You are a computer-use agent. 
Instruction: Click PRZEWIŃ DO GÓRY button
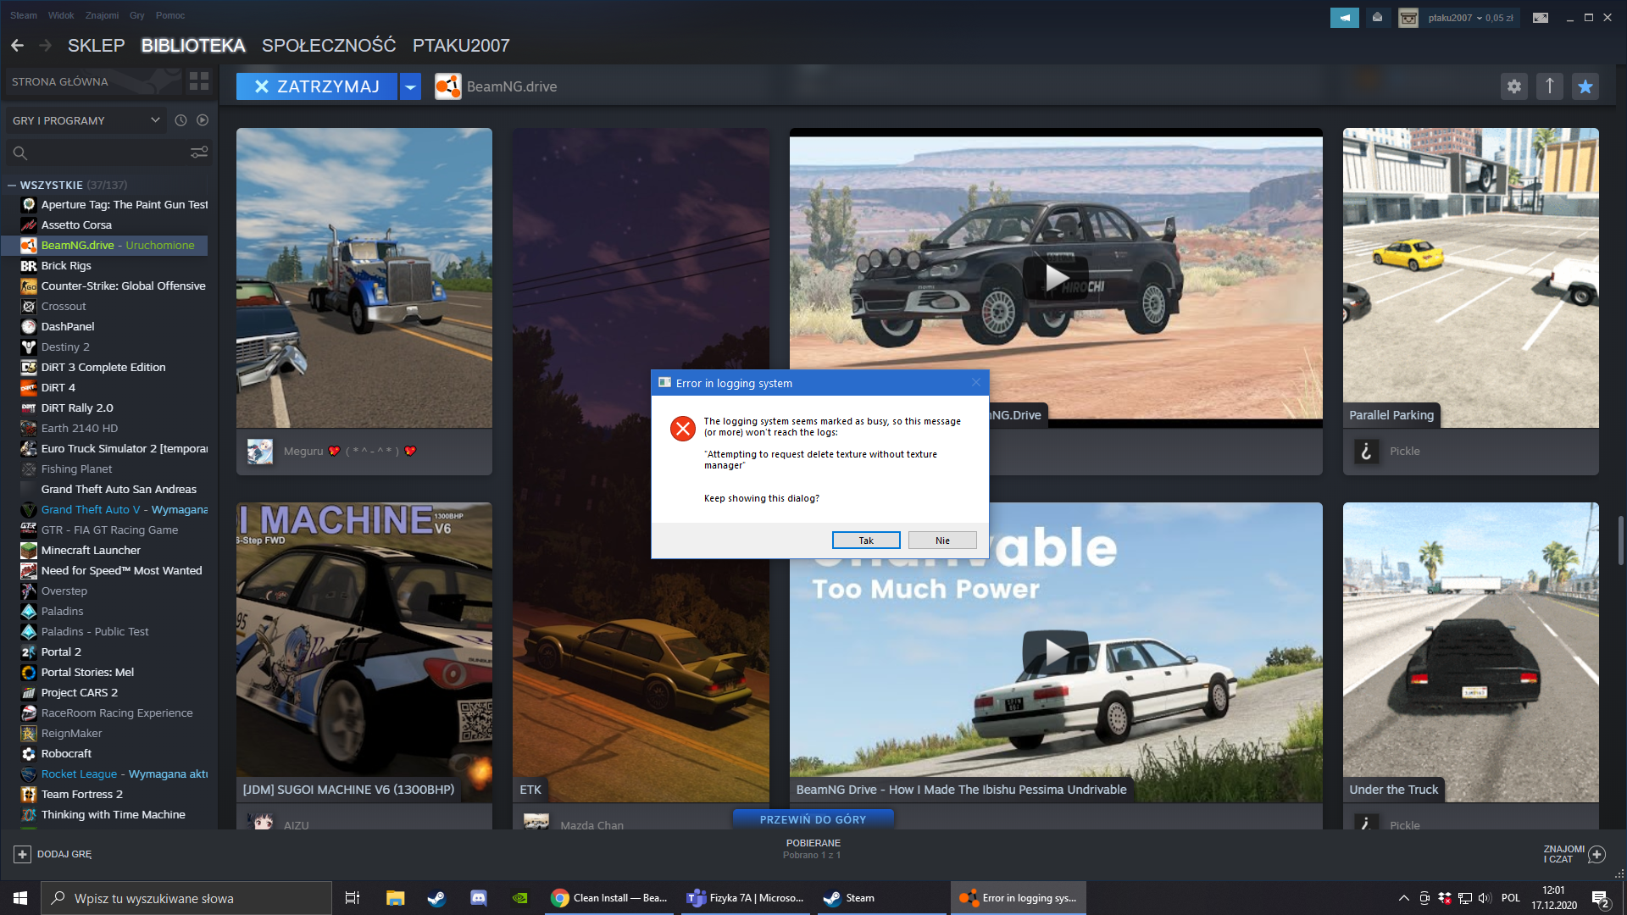click(813, 819)
